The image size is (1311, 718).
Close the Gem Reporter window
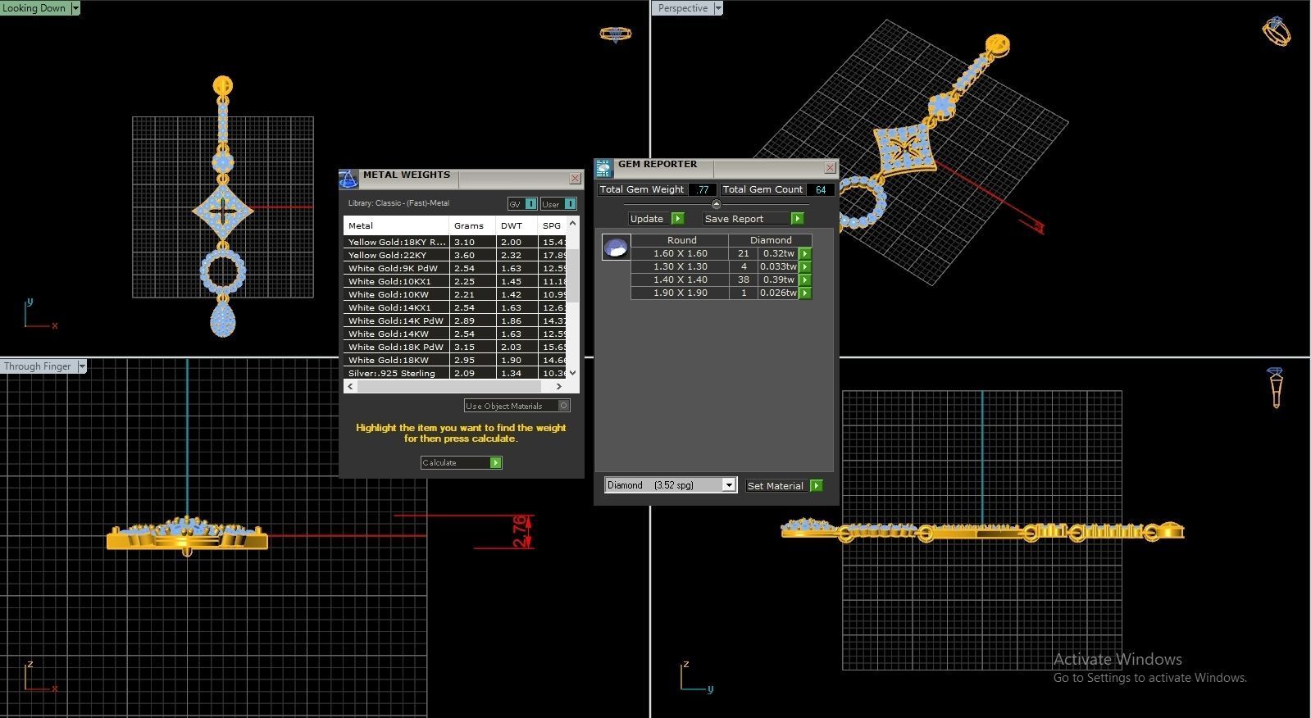830,168
